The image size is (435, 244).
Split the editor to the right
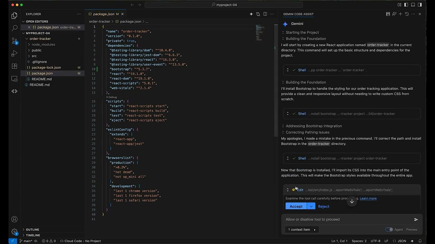(265, 14)
